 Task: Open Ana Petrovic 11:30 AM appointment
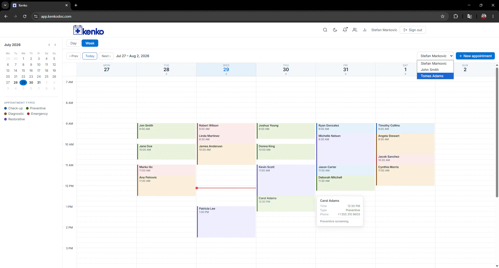point(166,185)
